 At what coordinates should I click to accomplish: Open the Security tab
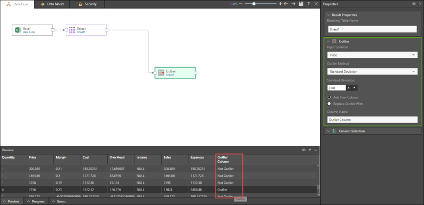87,4
